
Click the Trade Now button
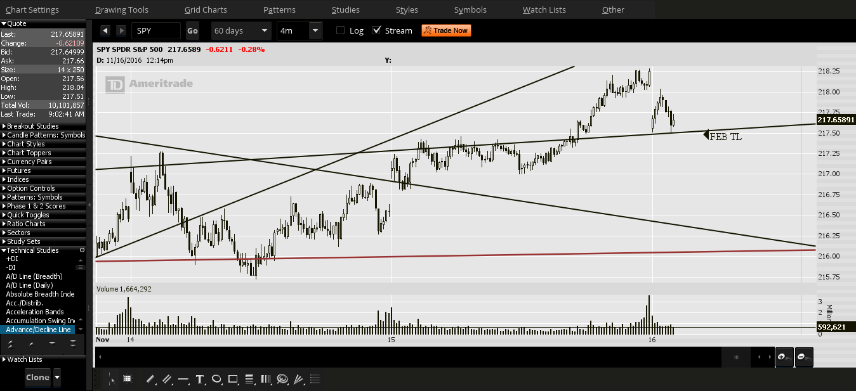click(446, 30)
